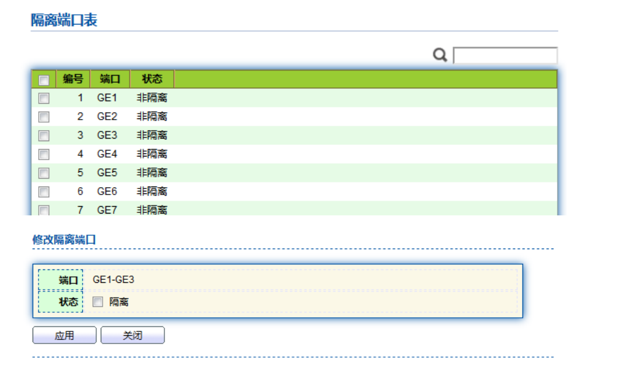Click the search magnifier icon
This screenshot has width=644, height=370.
click(x=440, y=55)
